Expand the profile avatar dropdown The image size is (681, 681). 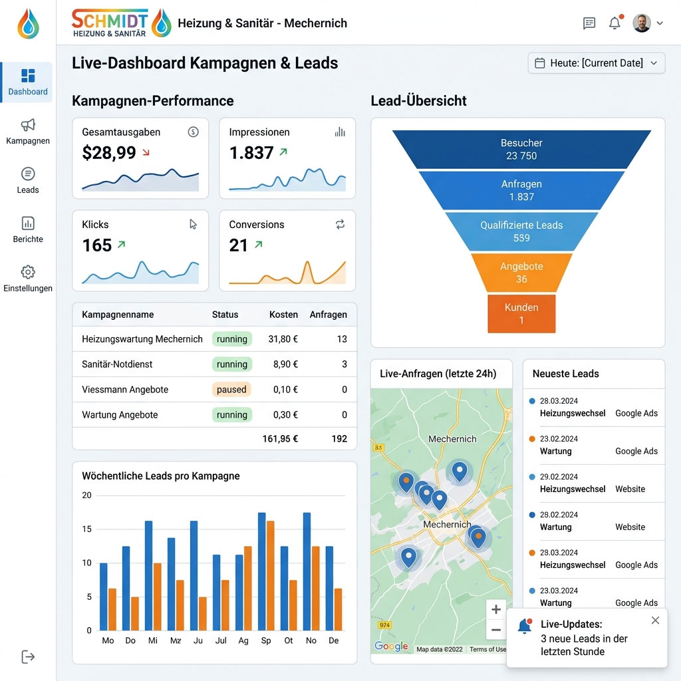click(x=648, y=23)
